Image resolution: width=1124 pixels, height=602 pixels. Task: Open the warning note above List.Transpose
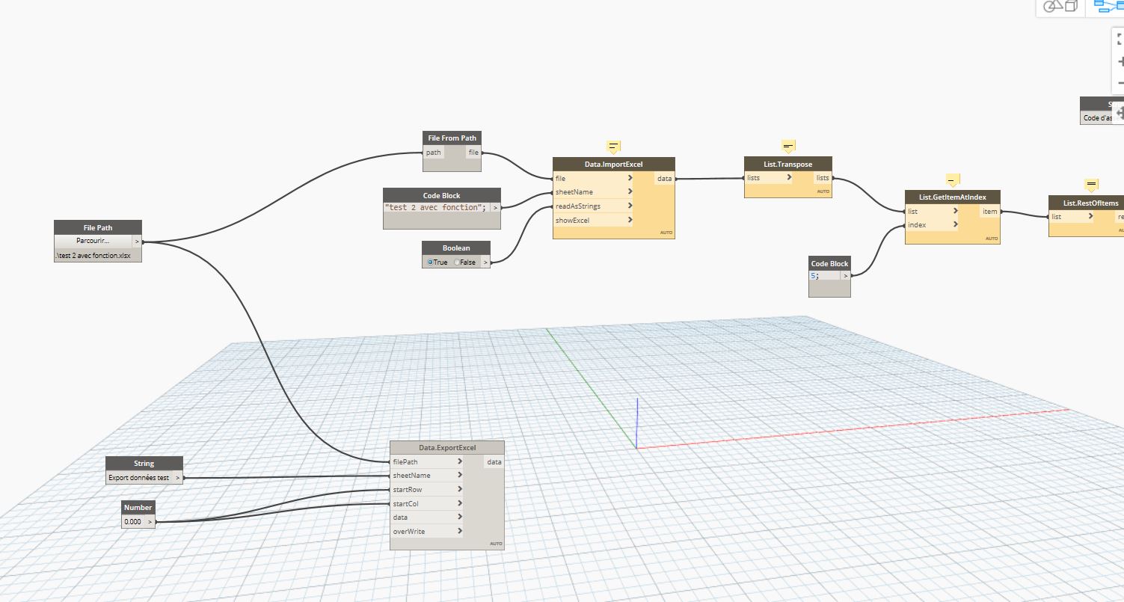(787, 146)
